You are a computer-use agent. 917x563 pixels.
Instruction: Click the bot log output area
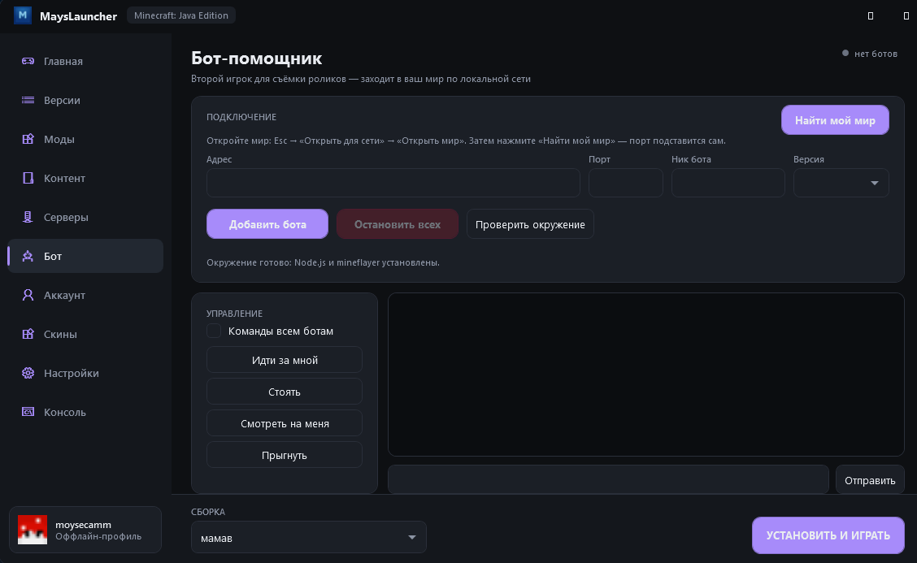coord(646,375)
